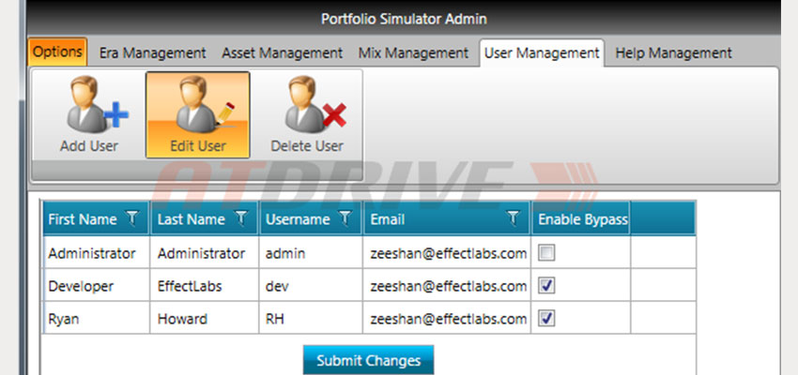Switch to the Asset Management tab
This screenshot has height=375, width=798.
click(282, 52)
